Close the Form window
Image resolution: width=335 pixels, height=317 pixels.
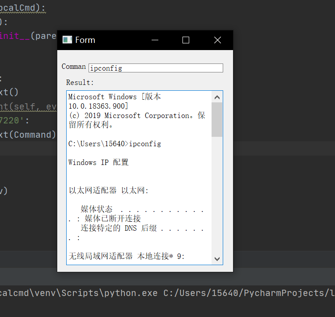coord(217,40)
